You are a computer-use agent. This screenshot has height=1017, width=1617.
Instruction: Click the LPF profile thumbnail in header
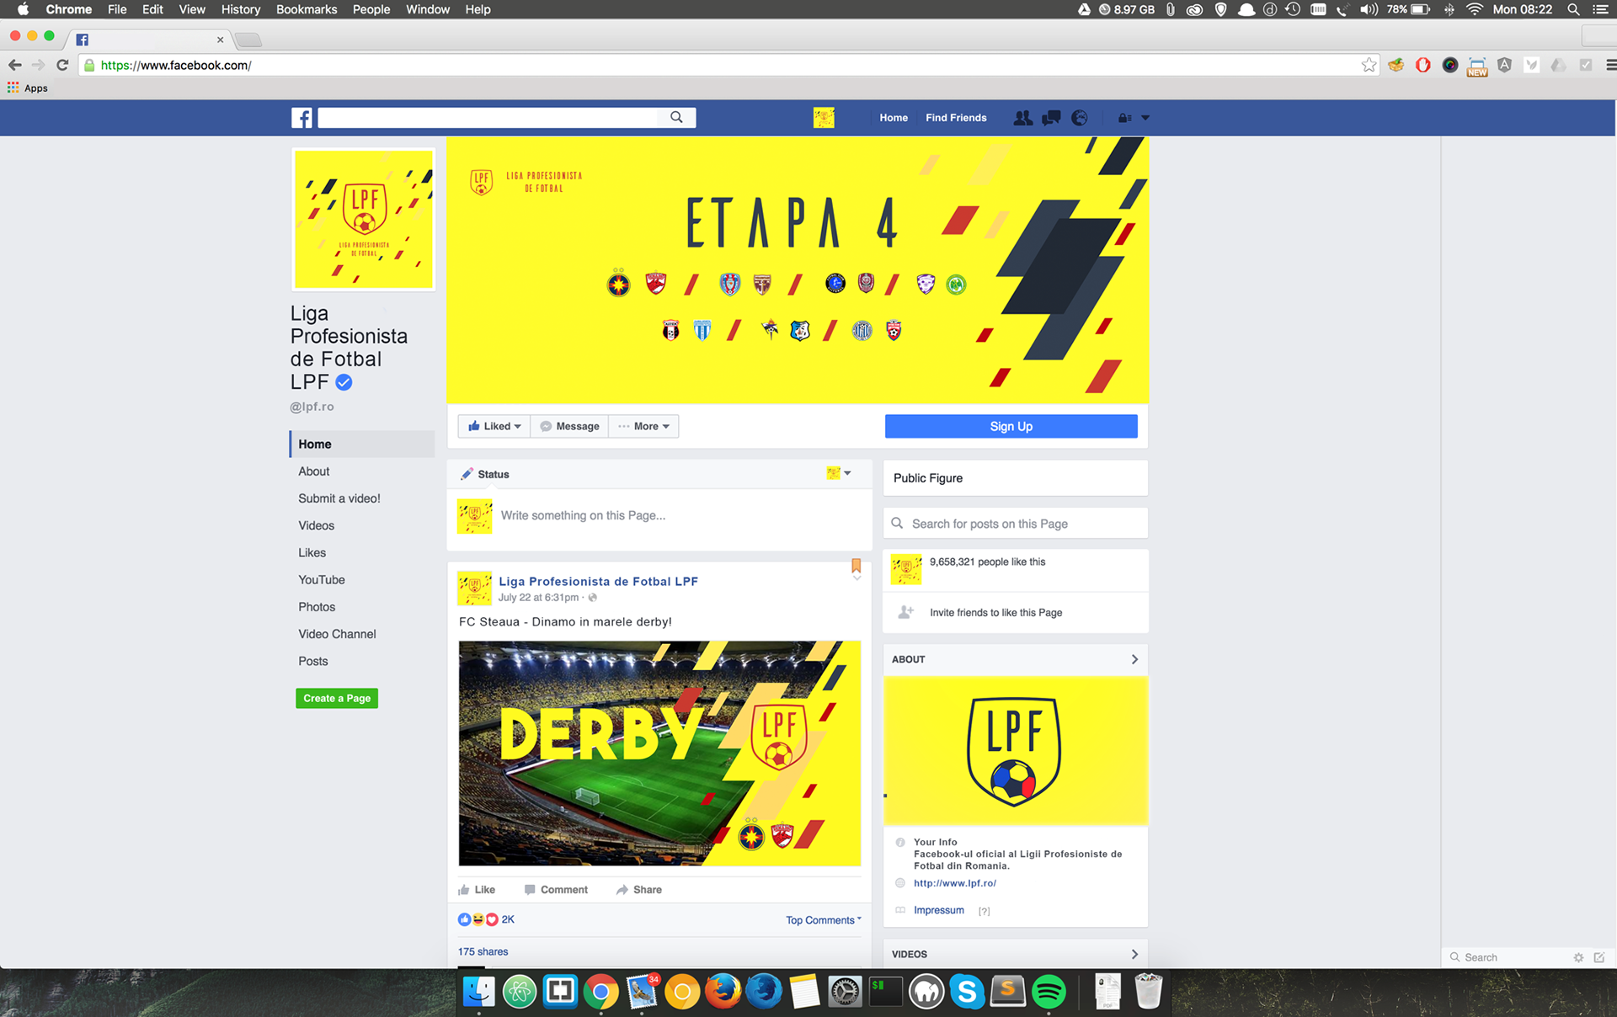(824, 118)
